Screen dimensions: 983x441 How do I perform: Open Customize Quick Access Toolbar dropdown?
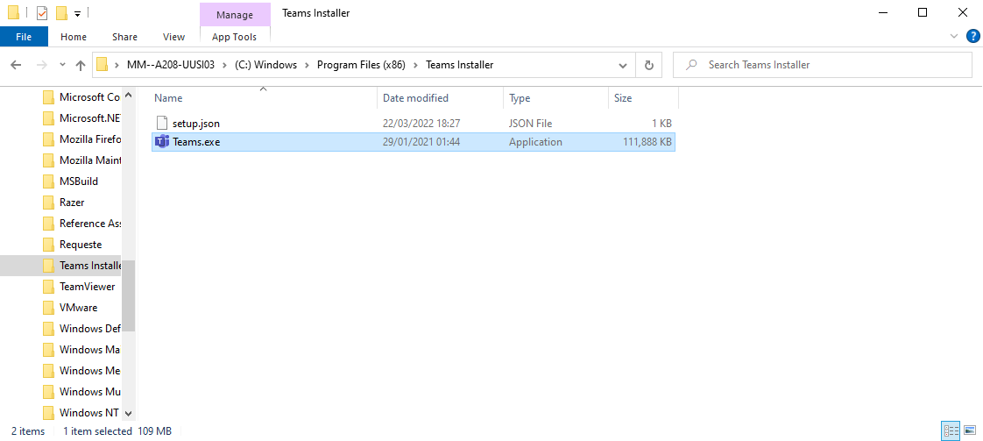[x=77, y=13]
